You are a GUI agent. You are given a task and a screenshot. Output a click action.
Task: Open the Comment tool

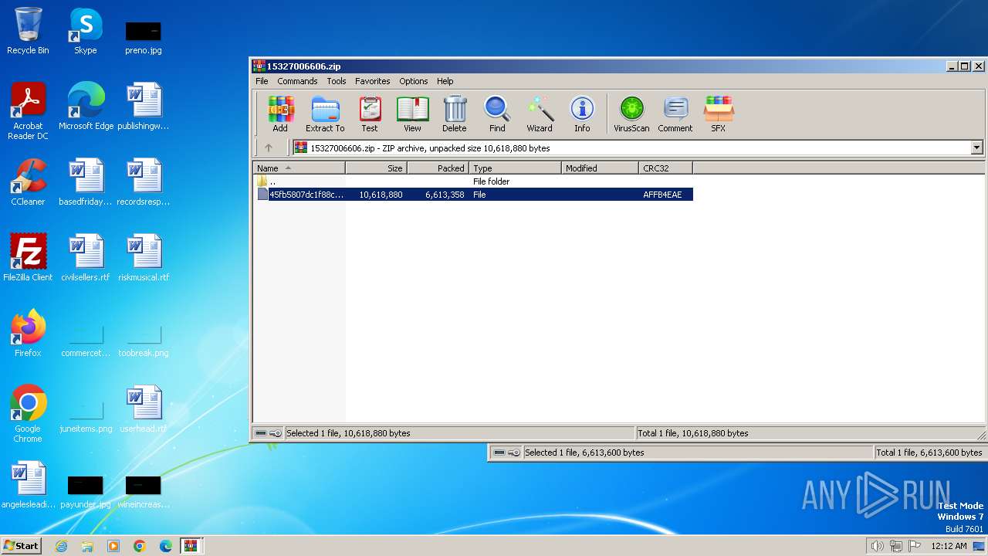(x=675, y=114)
